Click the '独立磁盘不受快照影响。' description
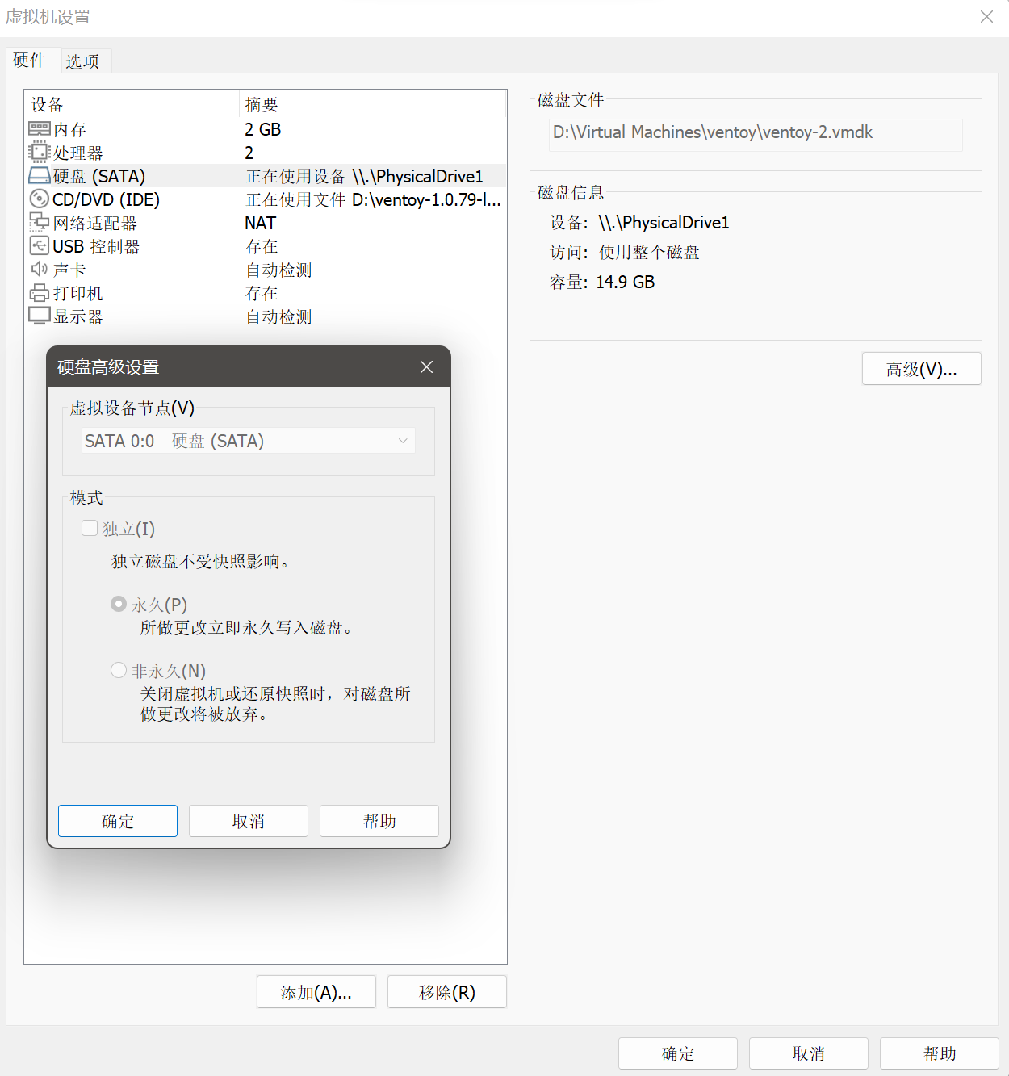 200,561
